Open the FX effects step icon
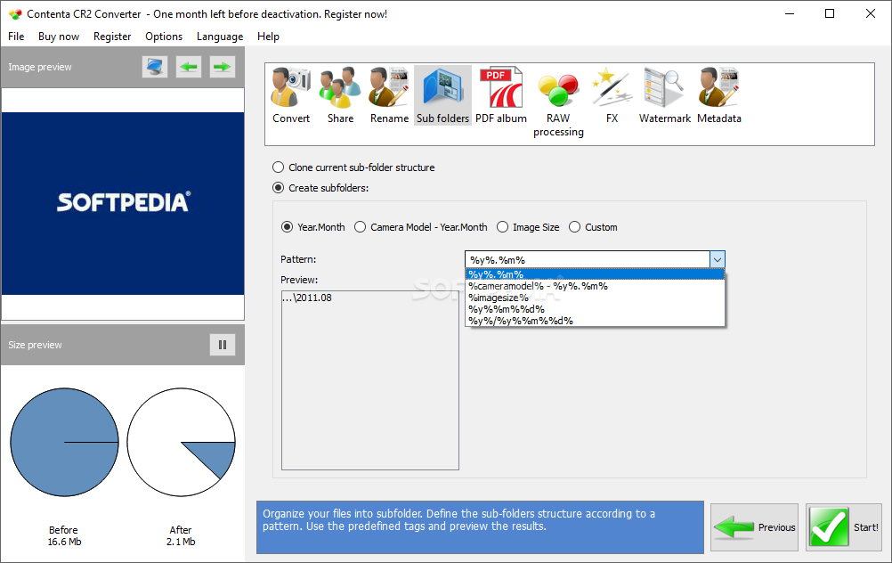Viewport: 892px width, 563px height. click(612, 95)
